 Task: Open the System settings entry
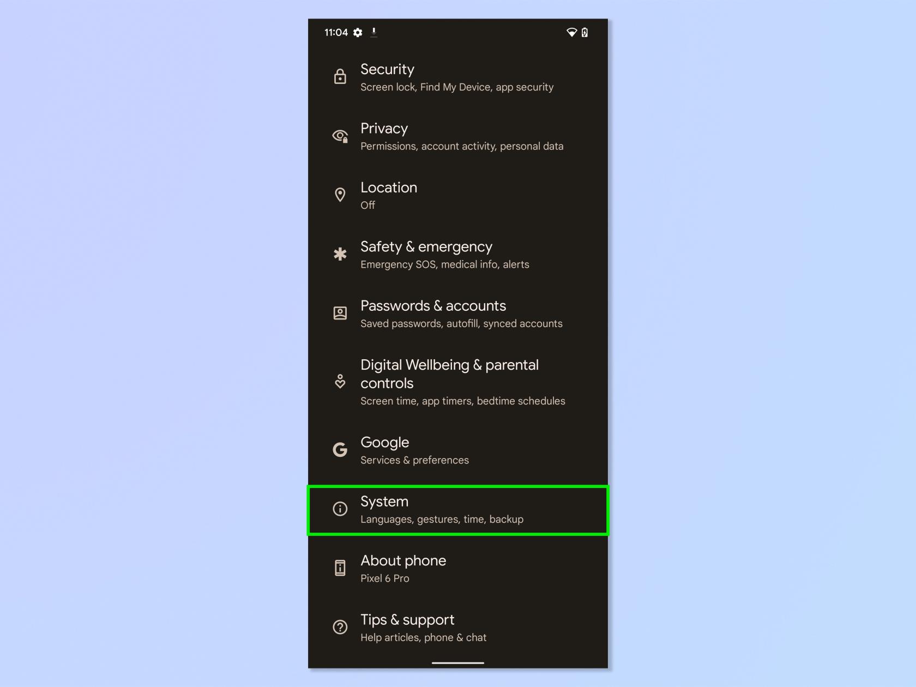click(x=458, y=510)
